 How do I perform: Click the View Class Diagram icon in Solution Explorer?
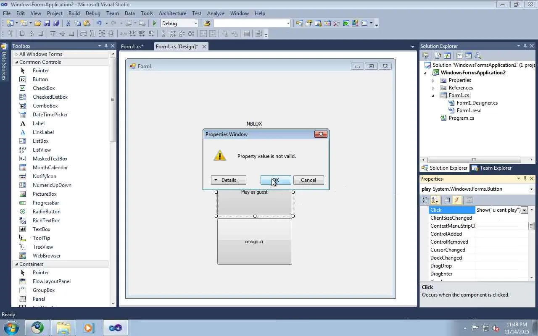[x=477, y=55]
